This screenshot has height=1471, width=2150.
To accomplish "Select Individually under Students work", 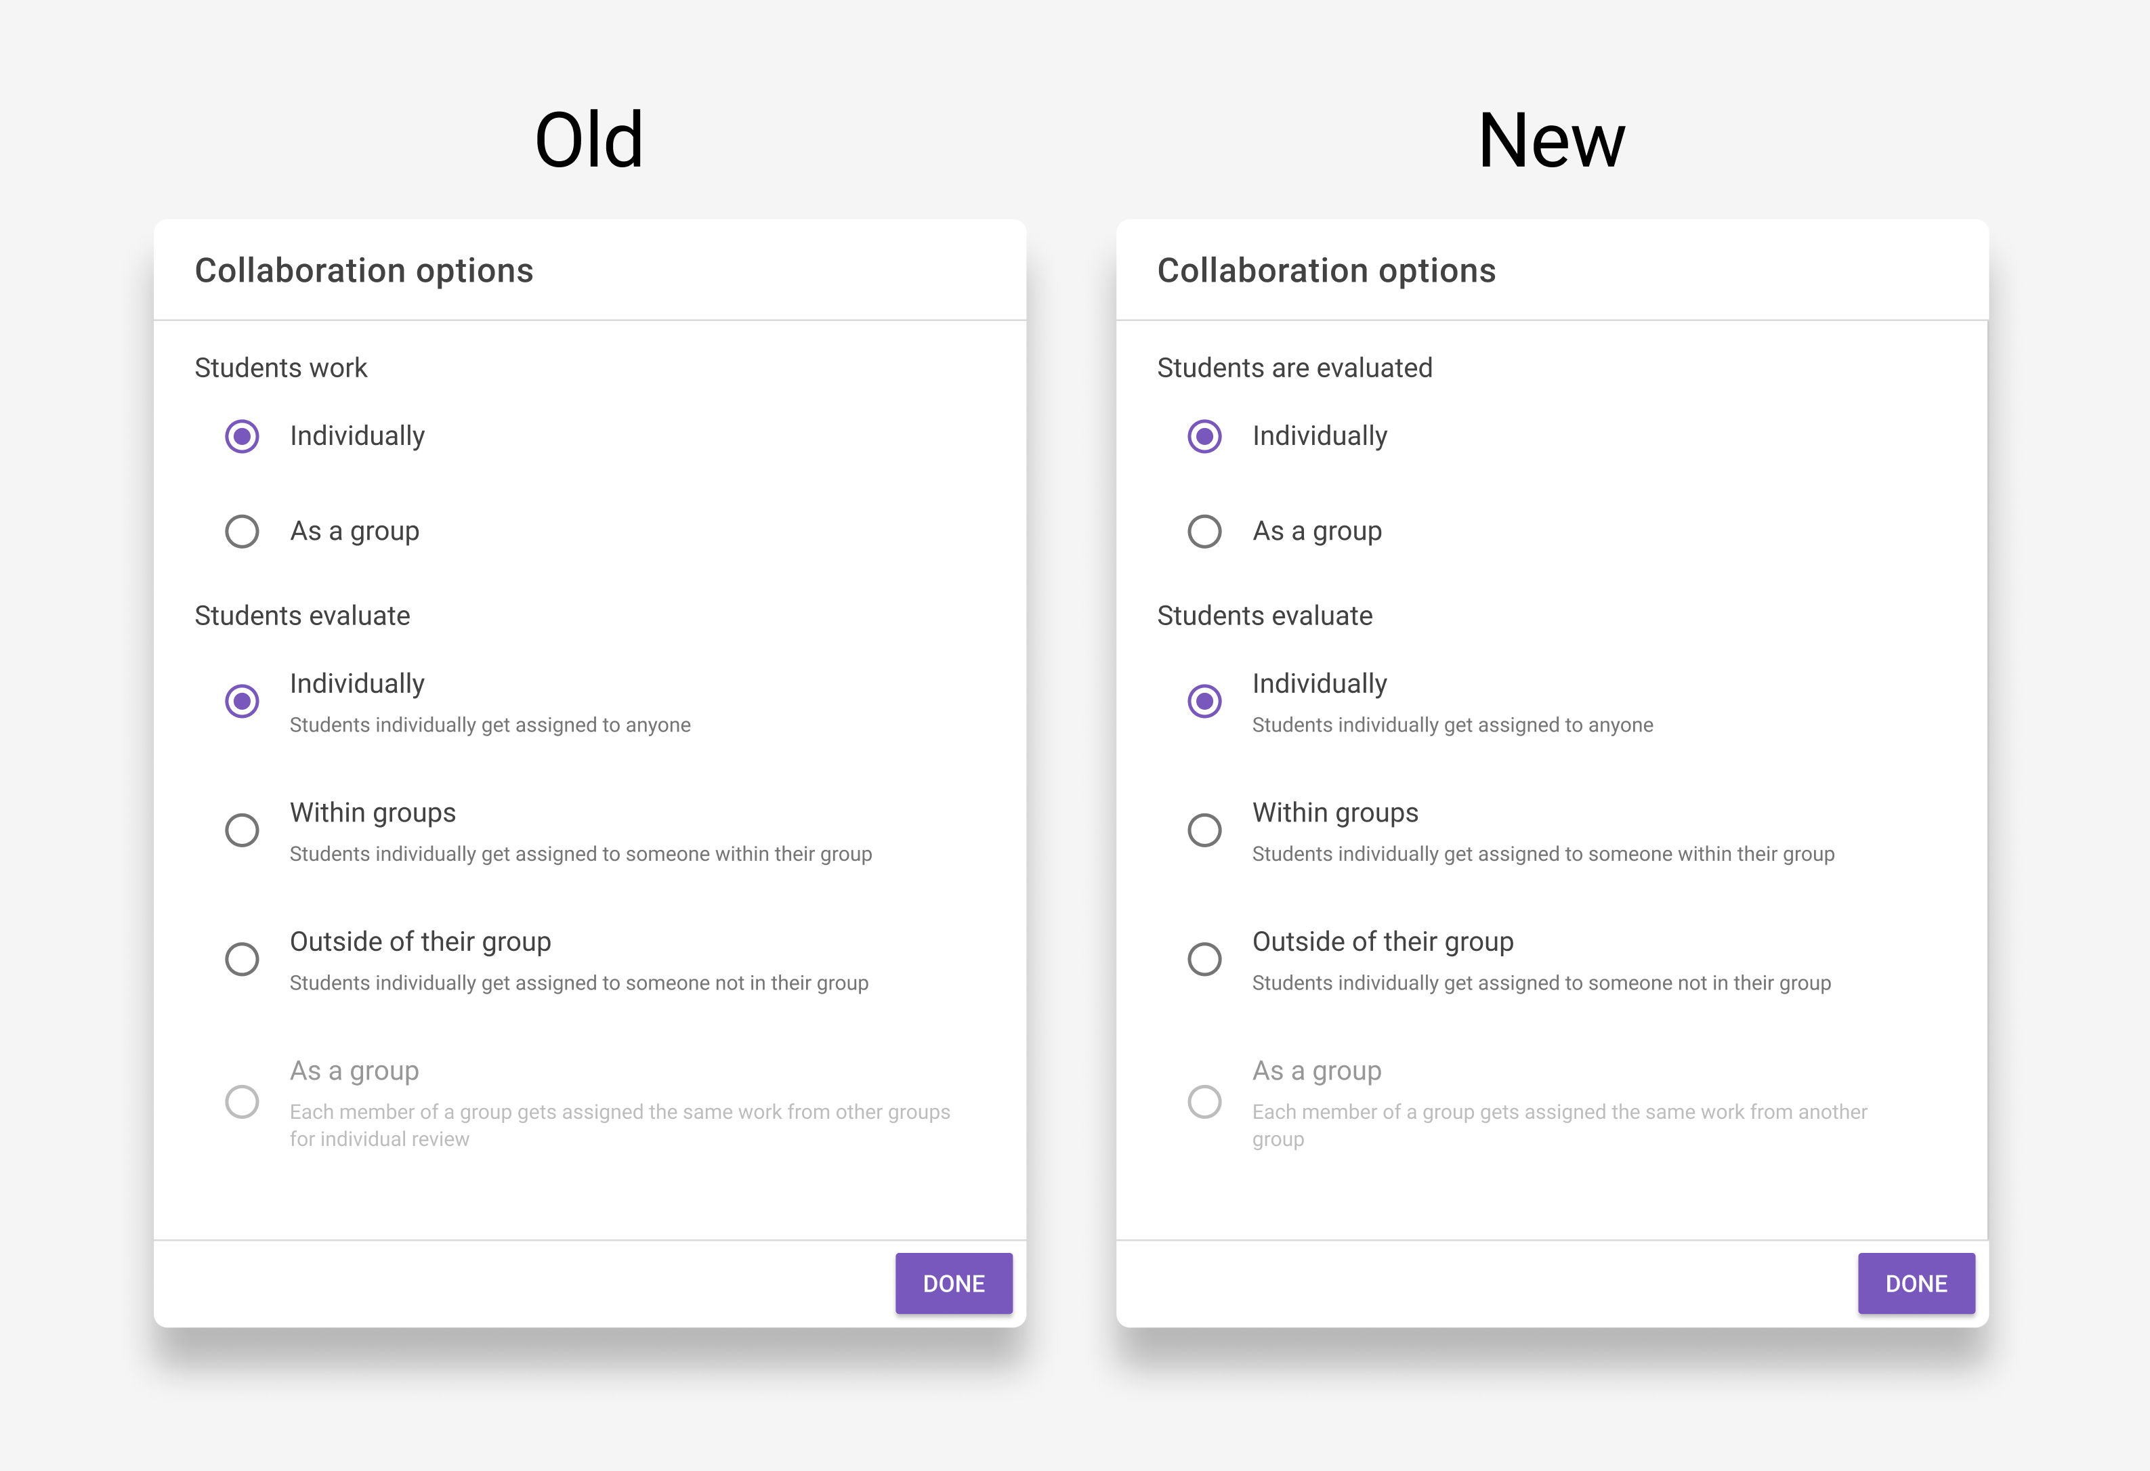I will tap(243, 435).
